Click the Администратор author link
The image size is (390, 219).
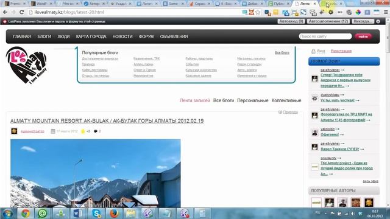[x=32, y=131]
